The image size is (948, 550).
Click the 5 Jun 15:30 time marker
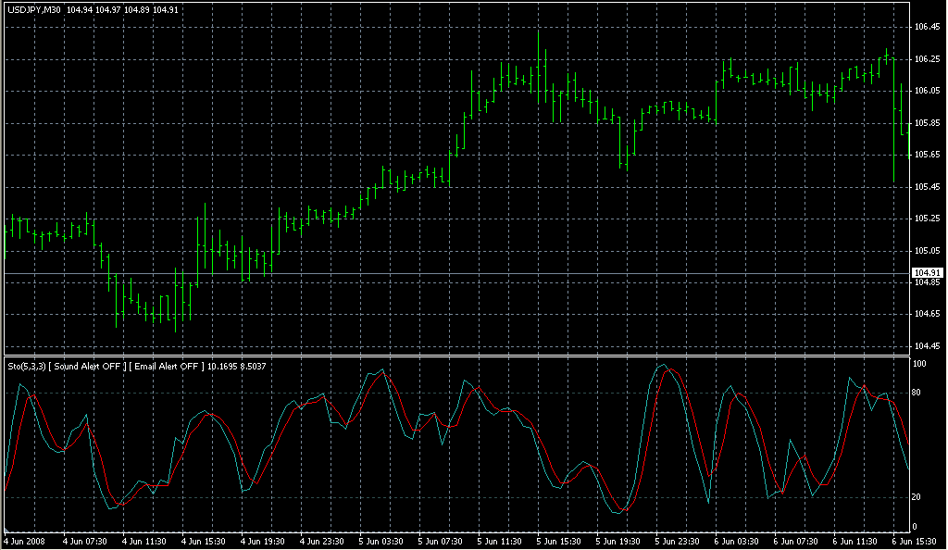pyautogui.click(x=563, y=541)
